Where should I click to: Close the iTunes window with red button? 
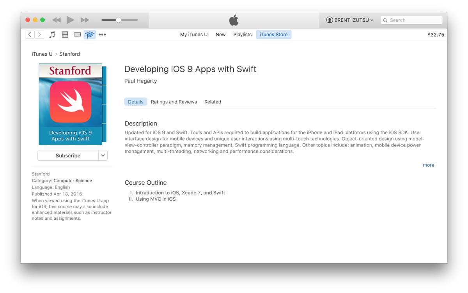(28, 20)
